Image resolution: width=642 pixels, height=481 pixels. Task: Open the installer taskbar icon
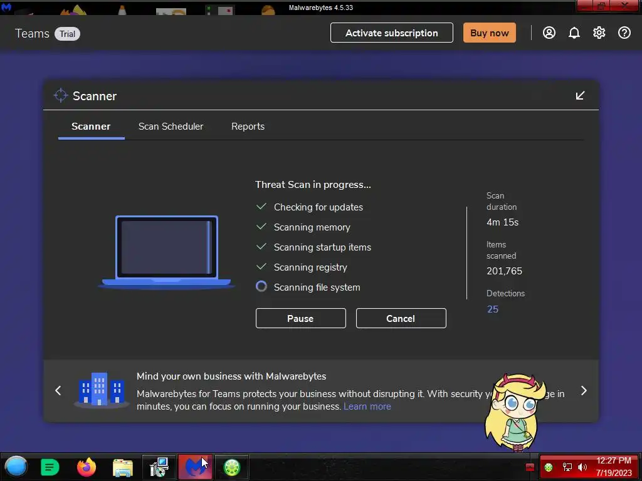pos(159,467)
